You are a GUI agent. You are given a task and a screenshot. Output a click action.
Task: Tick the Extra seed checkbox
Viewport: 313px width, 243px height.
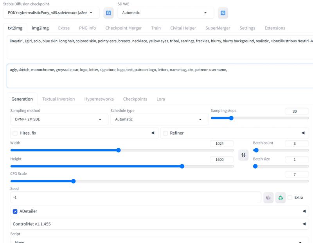[x=290, y=198]
